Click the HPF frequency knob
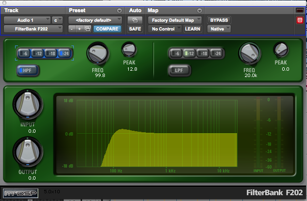 (x=98, y=53)
